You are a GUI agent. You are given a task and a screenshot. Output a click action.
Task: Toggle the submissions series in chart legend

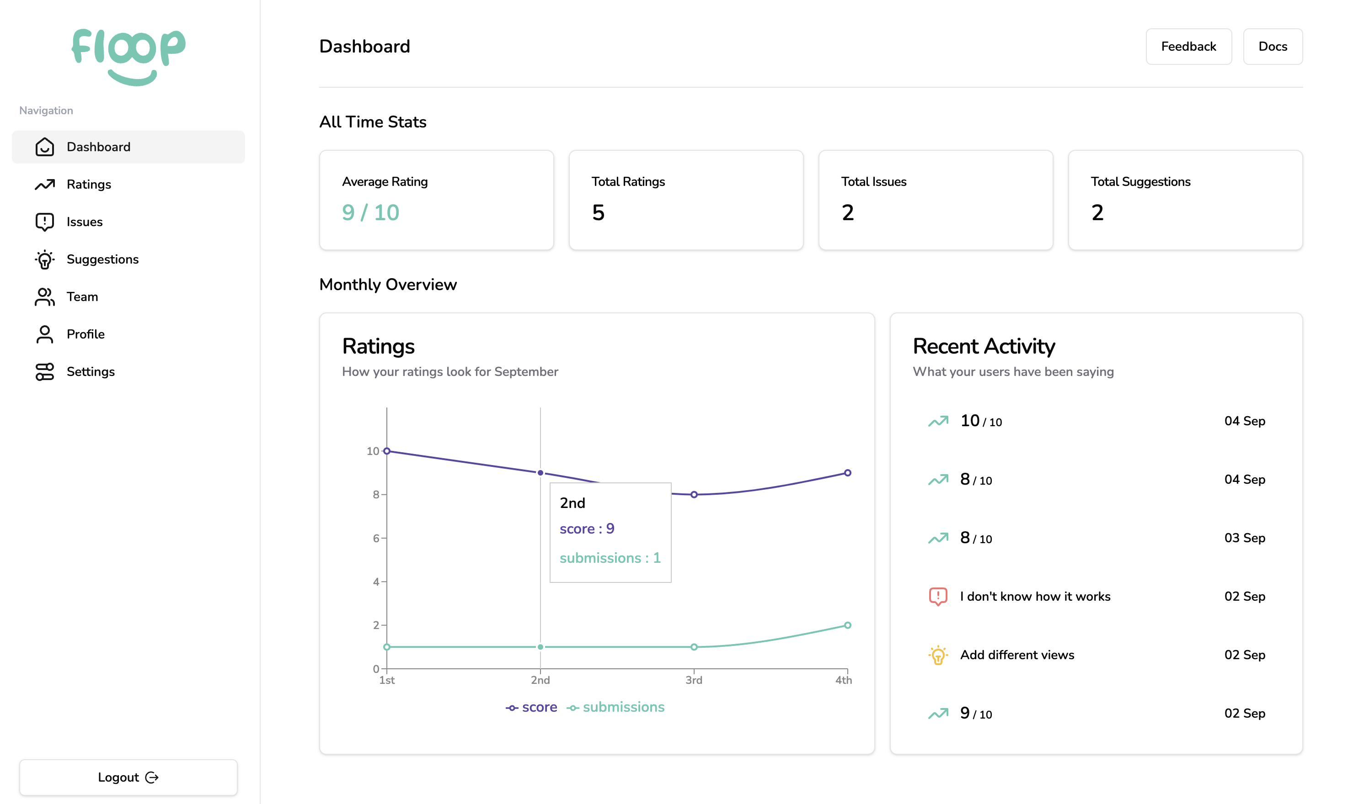[x=615, y=708]
